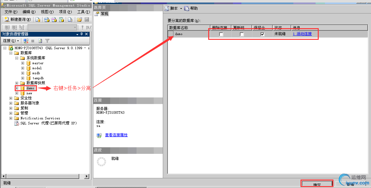Open the 项目(P) menu

point(65,12)
